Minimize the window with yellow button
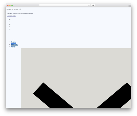Image resolution: width=137 pixels, height=116 pixels. [x=10, y=5]
